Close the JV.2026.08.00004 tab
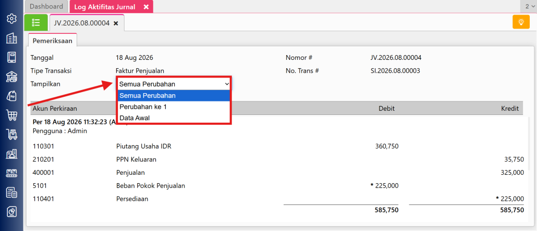Viewport: 537px width, 231px height. pyautogui.click(x=116, y=23)
